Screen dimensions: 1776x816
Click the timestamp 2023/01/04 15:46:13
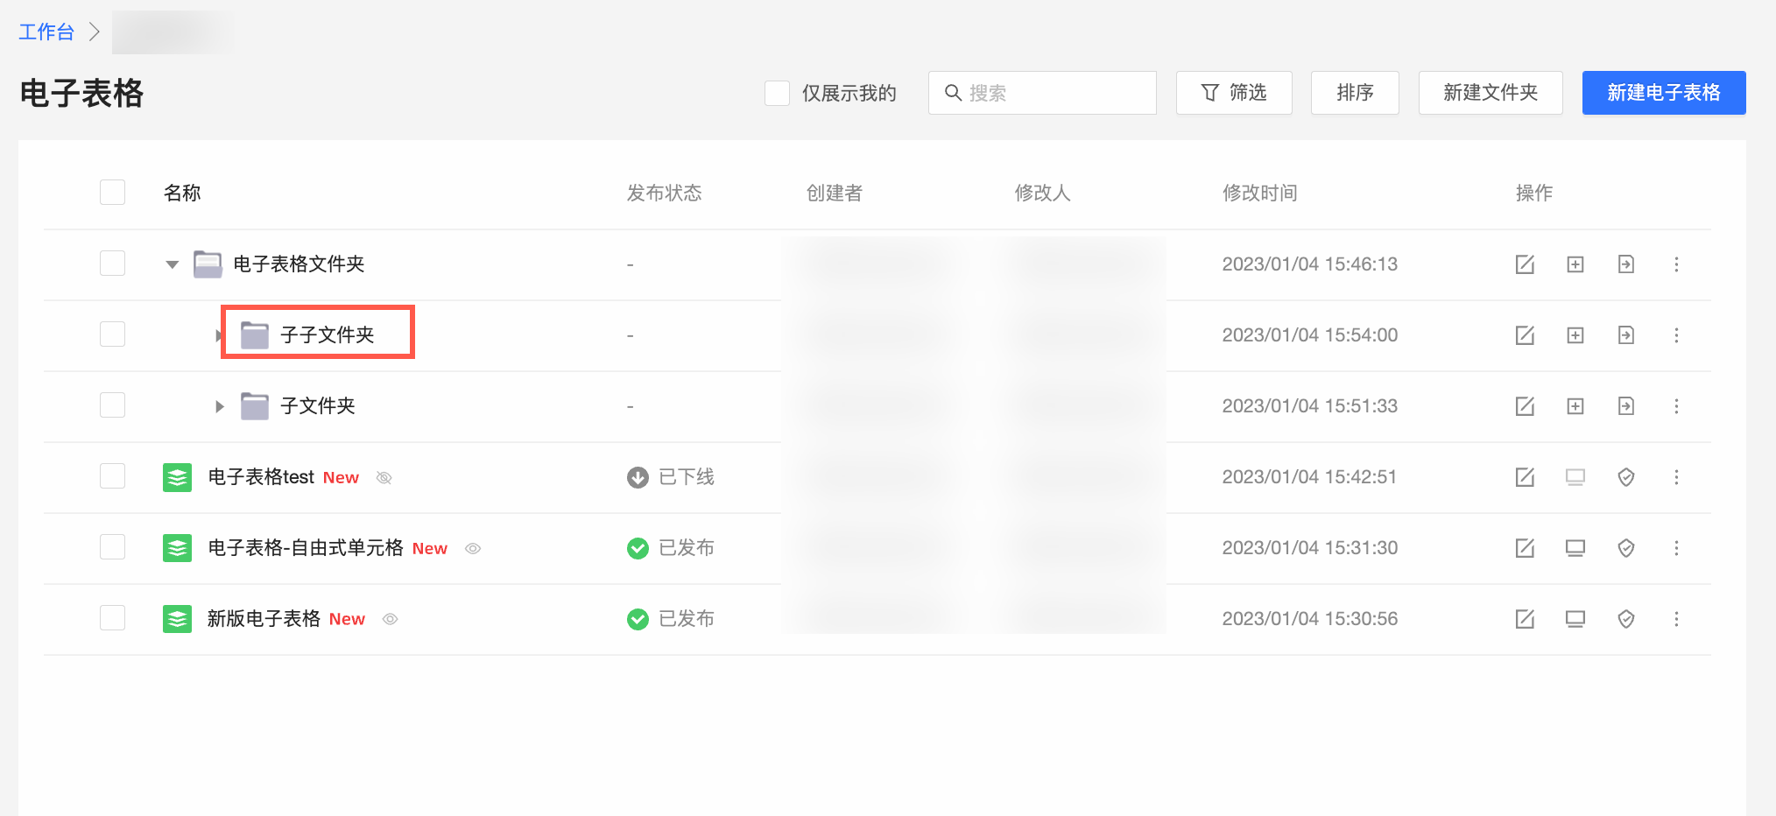click(1310, 264)
